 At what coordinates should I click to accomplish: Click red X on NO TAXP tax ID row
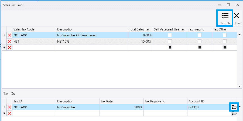click(9, 107)
